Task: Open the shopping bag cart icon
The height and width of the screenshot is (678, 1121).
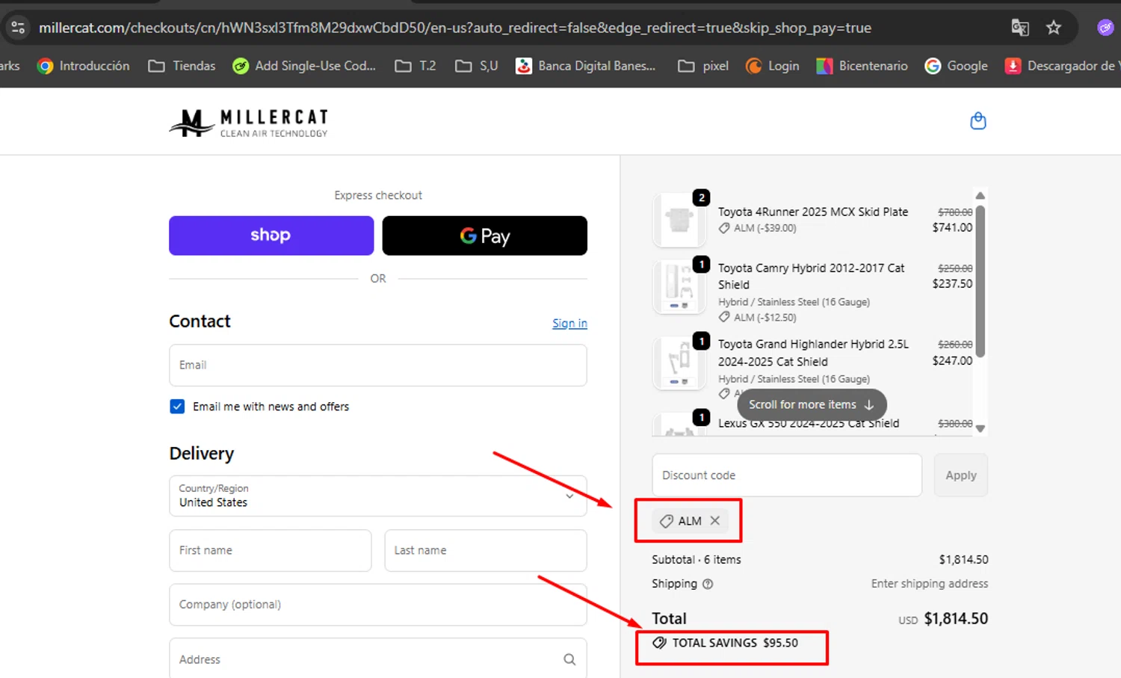Action: point(978,121)
